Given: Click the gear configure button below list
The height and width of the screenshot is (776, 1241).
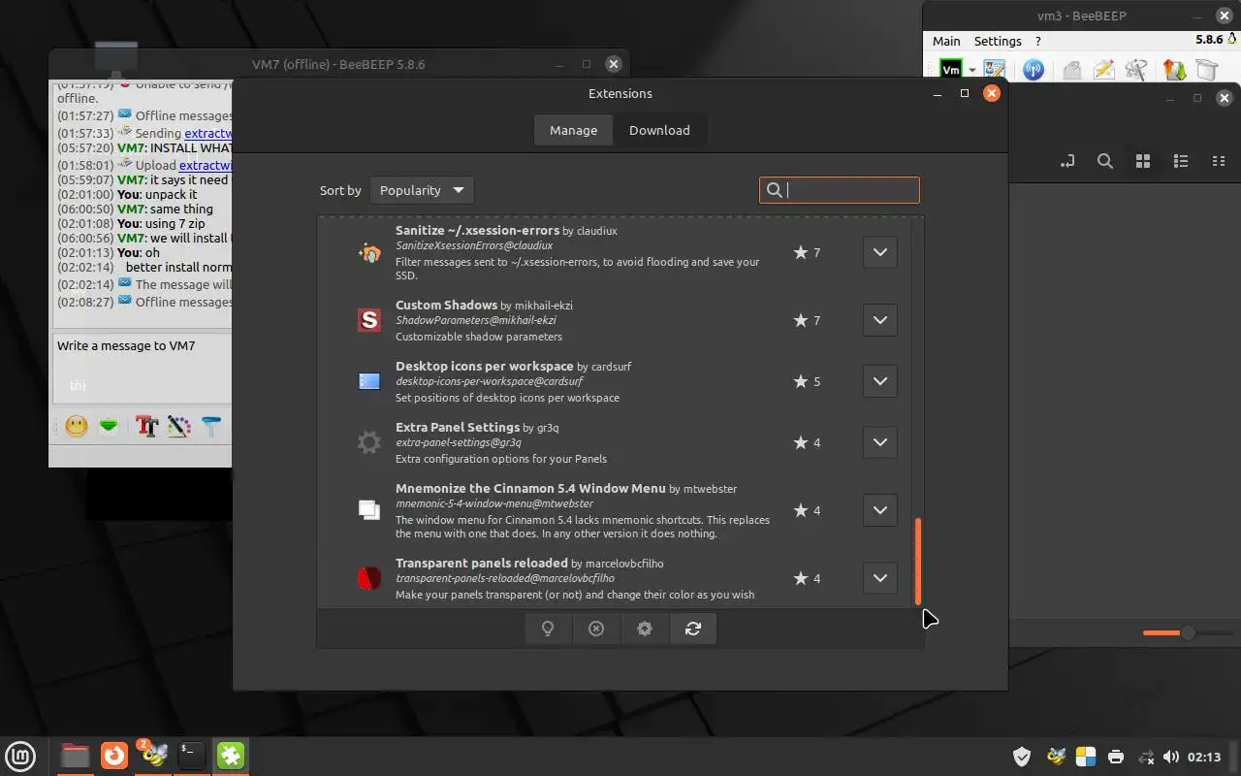Looking at the screenshot, I should [x=645, y=629].
